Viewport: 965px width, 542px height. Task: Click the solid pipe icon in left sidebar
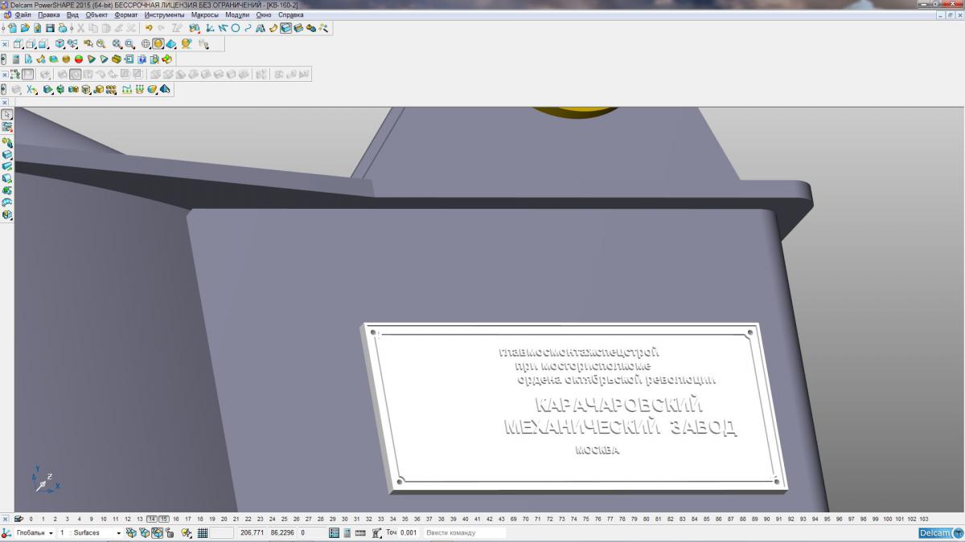(x=7, y=202)
